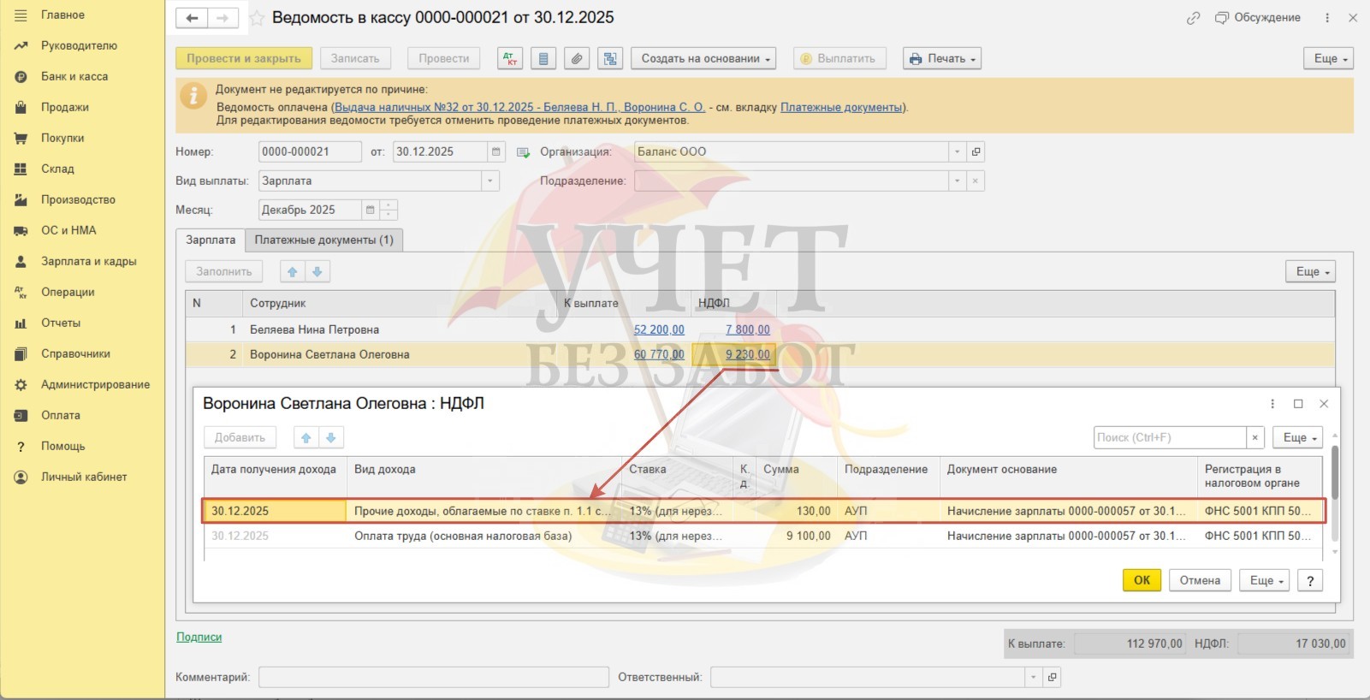Screen dimensions: 1370x700
Task: Add document to favorites with star icon
Action: (256, 18)
